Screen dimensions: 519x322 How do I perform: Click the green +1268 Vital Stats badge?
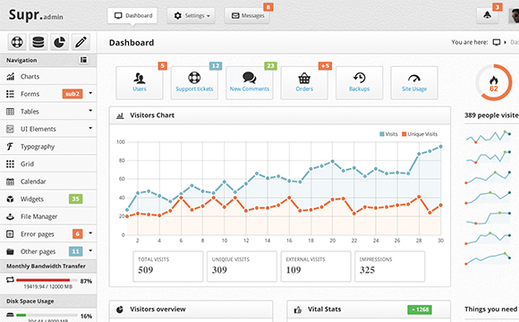[420, 309]
